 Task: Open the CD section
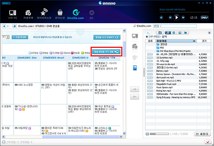(92, 15)
